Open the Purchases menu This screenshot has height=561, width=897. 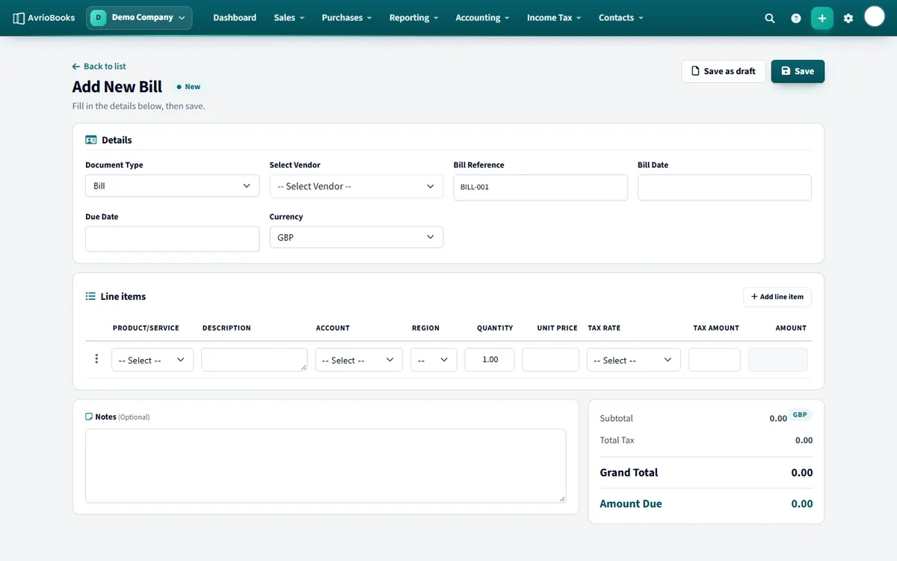347,18
